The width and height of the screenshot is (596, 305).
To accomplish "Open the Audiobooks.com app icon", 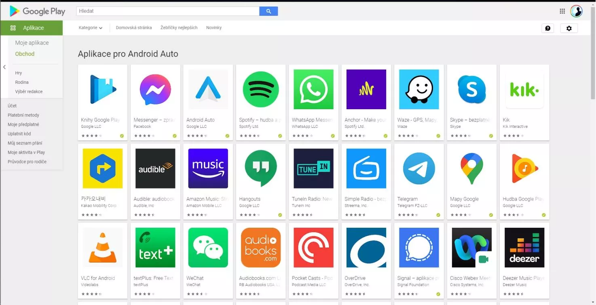I will (261, 248).
